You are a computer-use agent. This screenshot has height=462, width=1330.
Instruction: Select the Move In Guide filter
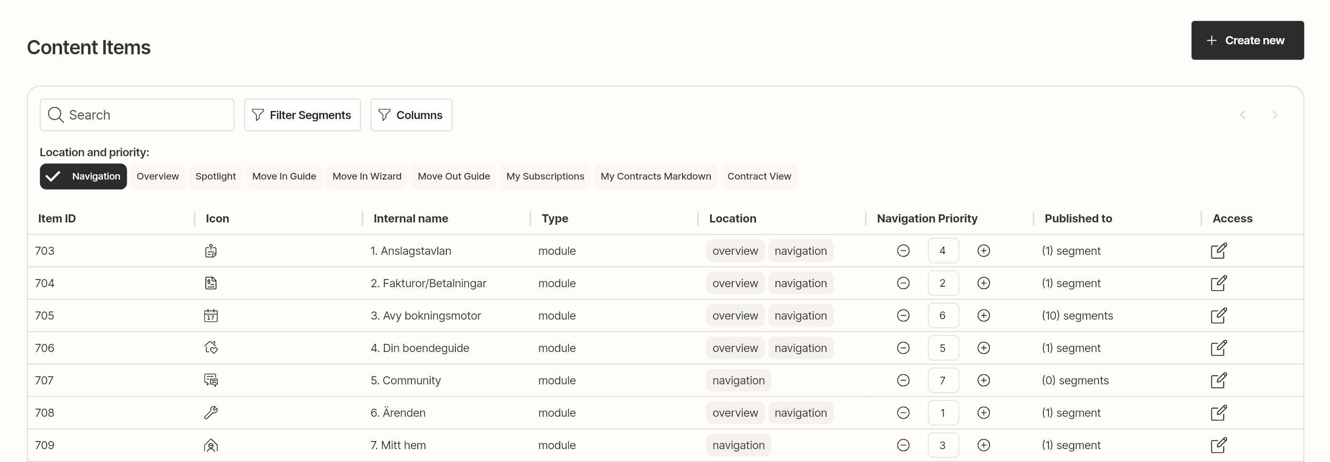(x=284, y=177)
